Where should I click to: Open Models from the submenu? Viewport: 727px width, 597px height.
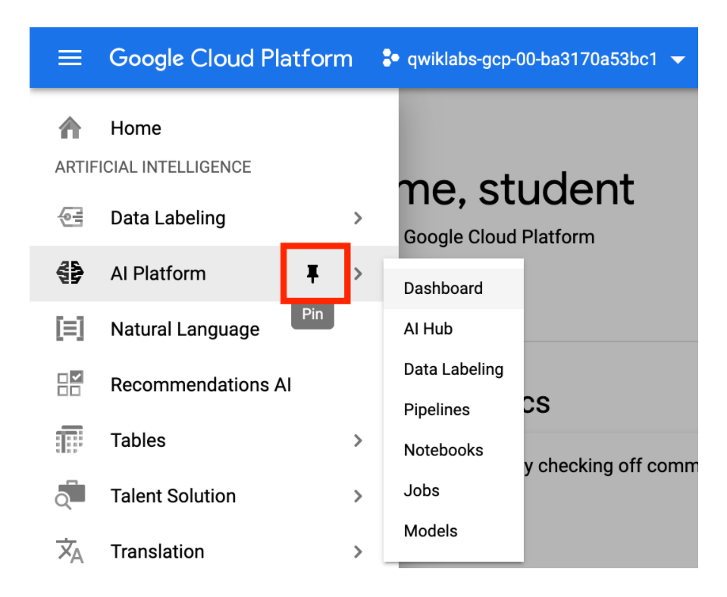(x=431, y=531)
